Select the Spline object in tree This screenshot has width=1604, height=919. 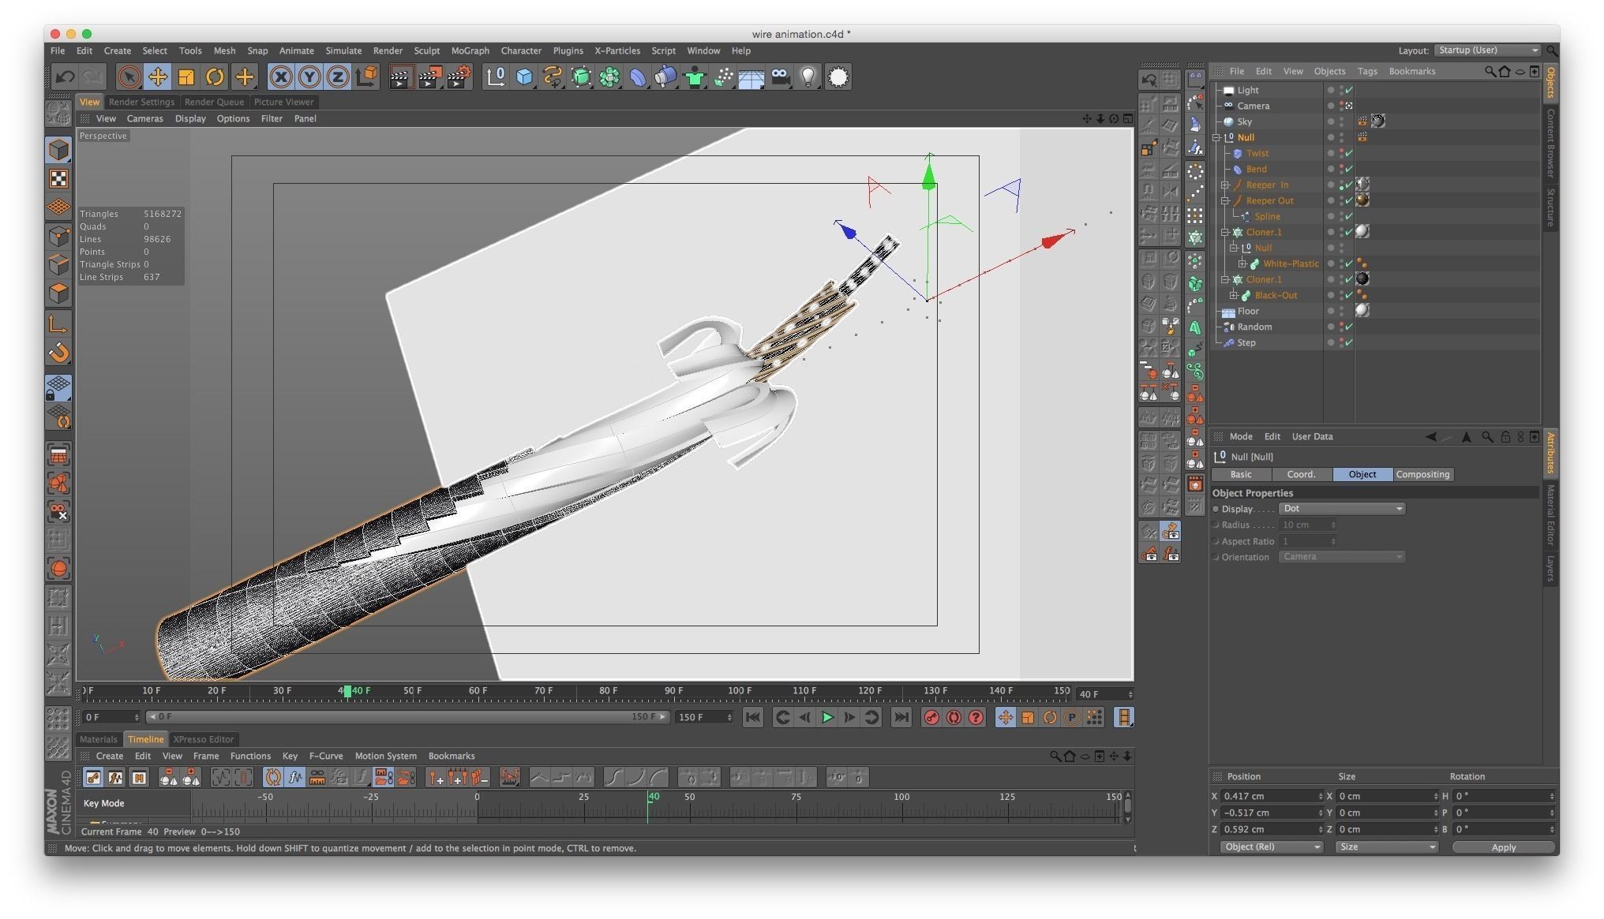pos(1267,216)
